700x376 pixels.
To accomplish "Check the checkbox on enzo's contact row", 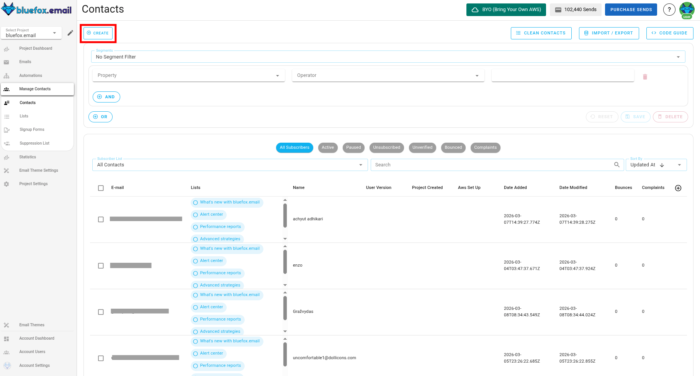I will pyautogui.click(x=101, y=265).
